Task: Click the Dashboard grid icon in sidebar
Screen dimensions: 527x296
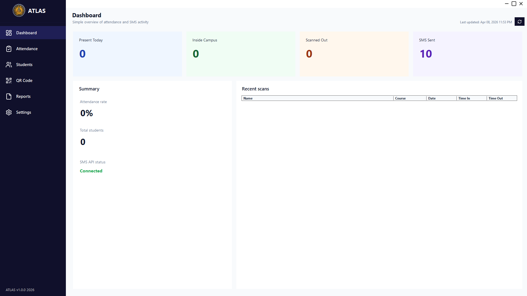Action: pyautogui.click(x=9, y=33)
